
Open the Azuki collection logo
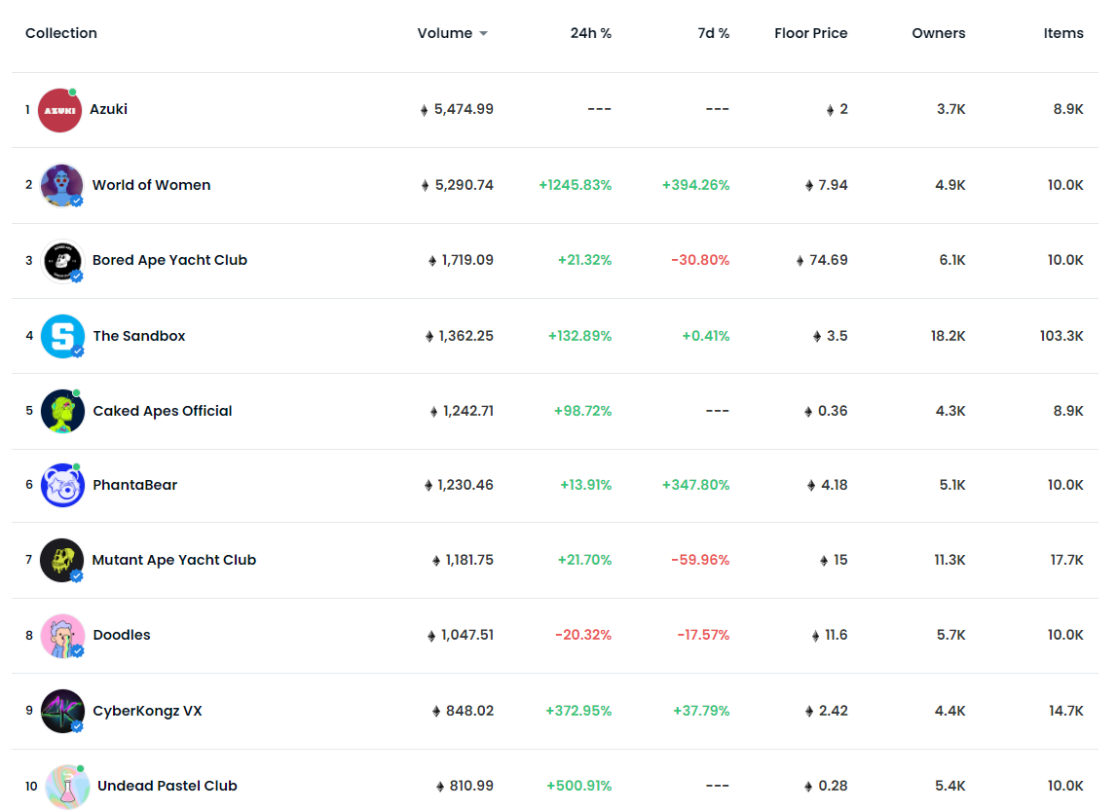[59, 110]
